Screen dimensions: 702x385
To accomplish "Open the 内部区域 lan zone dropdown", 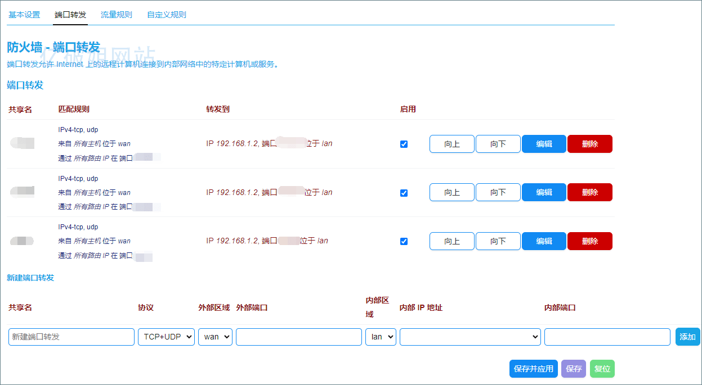I will pyautogui.click(x=381, y=337).
